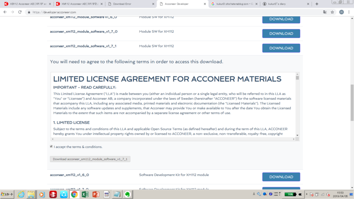Open the red globe app in taskbar

(53, 194)
